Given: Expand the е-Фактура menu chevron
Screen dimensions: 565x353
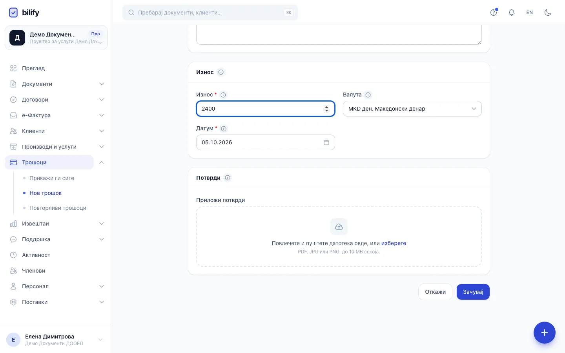Looking at the screenshot, I should tap(102, 115).
